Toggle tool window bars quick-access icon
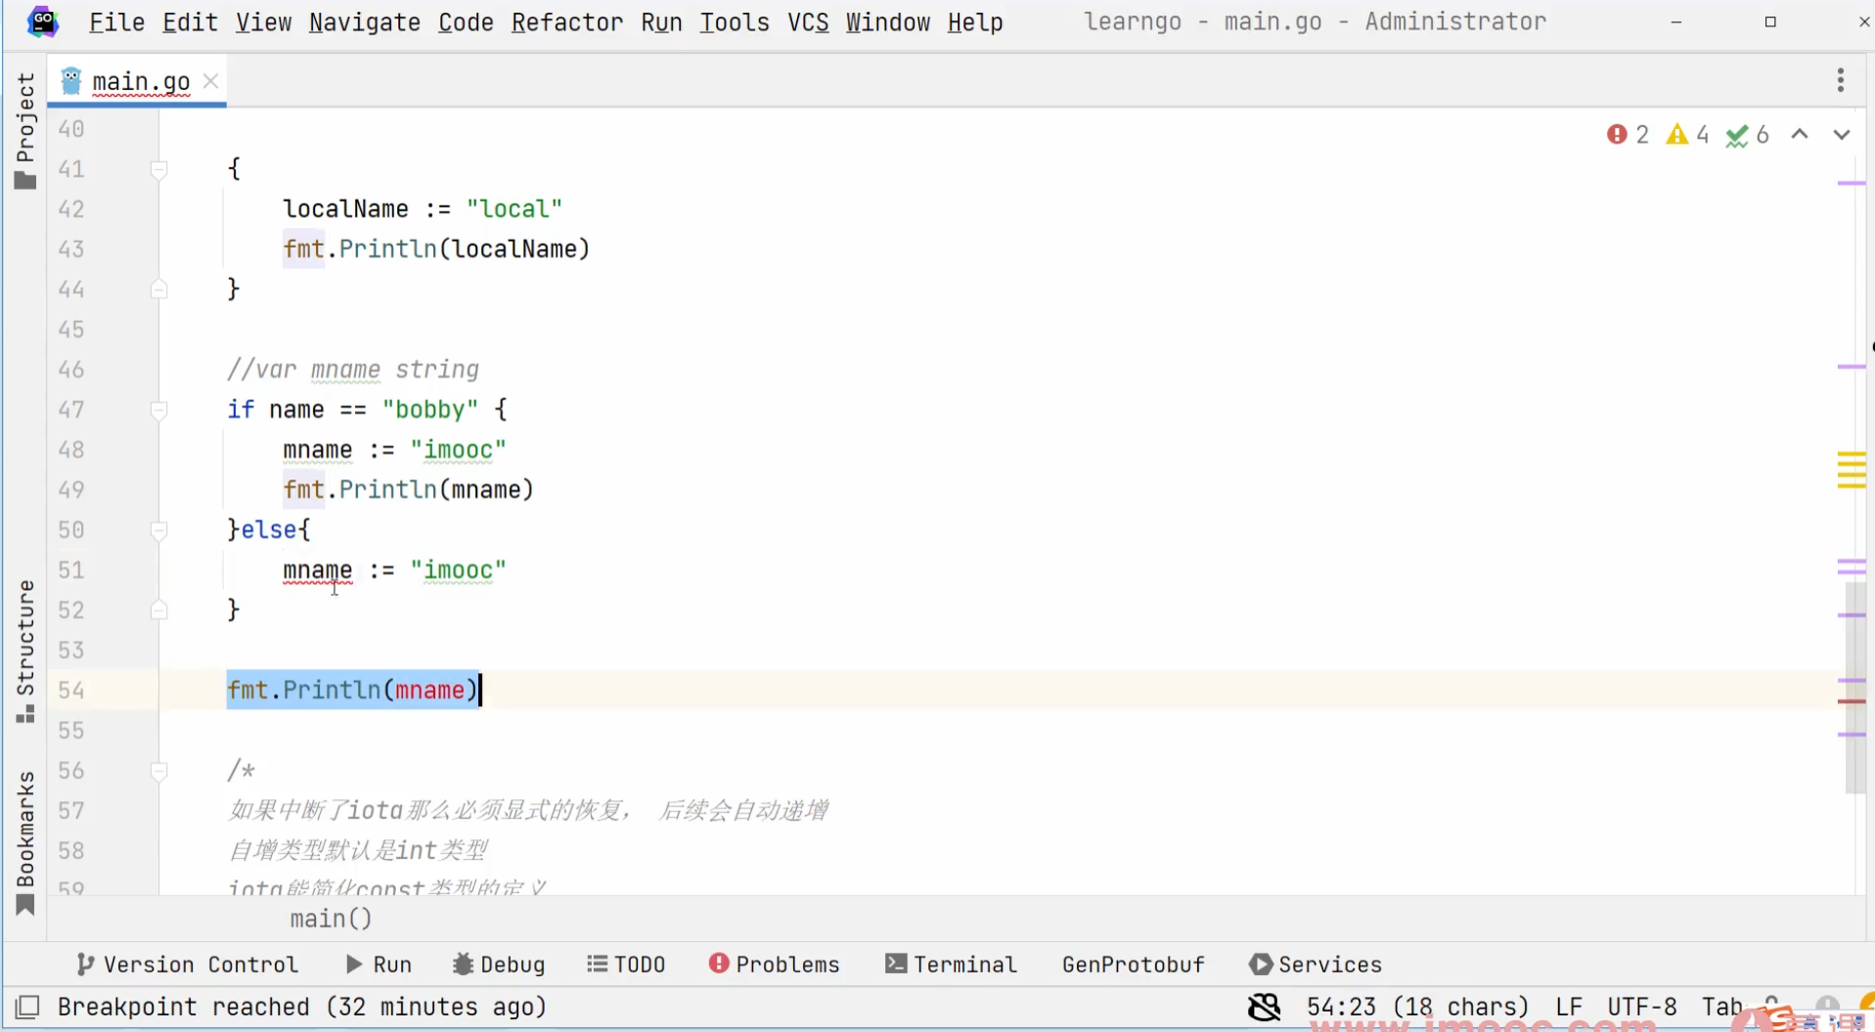This screenshot has width=1875, height=1032. tap(27, 1007)
